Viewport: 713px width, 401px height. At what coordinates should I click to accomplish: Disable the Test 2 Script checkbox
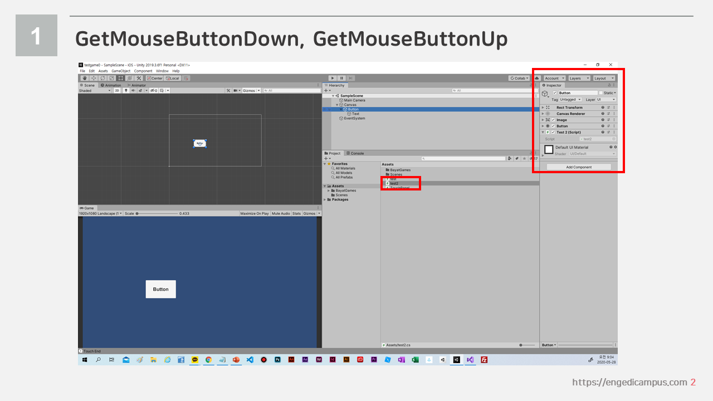pos(553,132)
